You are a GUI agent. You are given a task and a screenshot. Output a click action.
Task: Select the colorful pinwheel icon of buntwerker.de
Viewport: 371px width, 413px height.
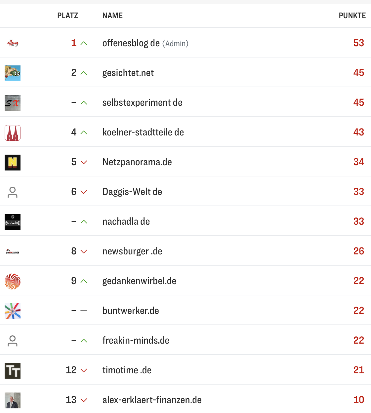click(12, 311)
